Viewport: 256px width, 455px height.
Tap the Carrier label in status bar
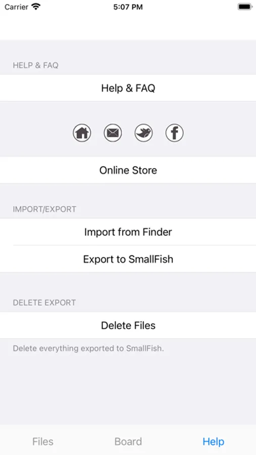(x=16, y=7)
